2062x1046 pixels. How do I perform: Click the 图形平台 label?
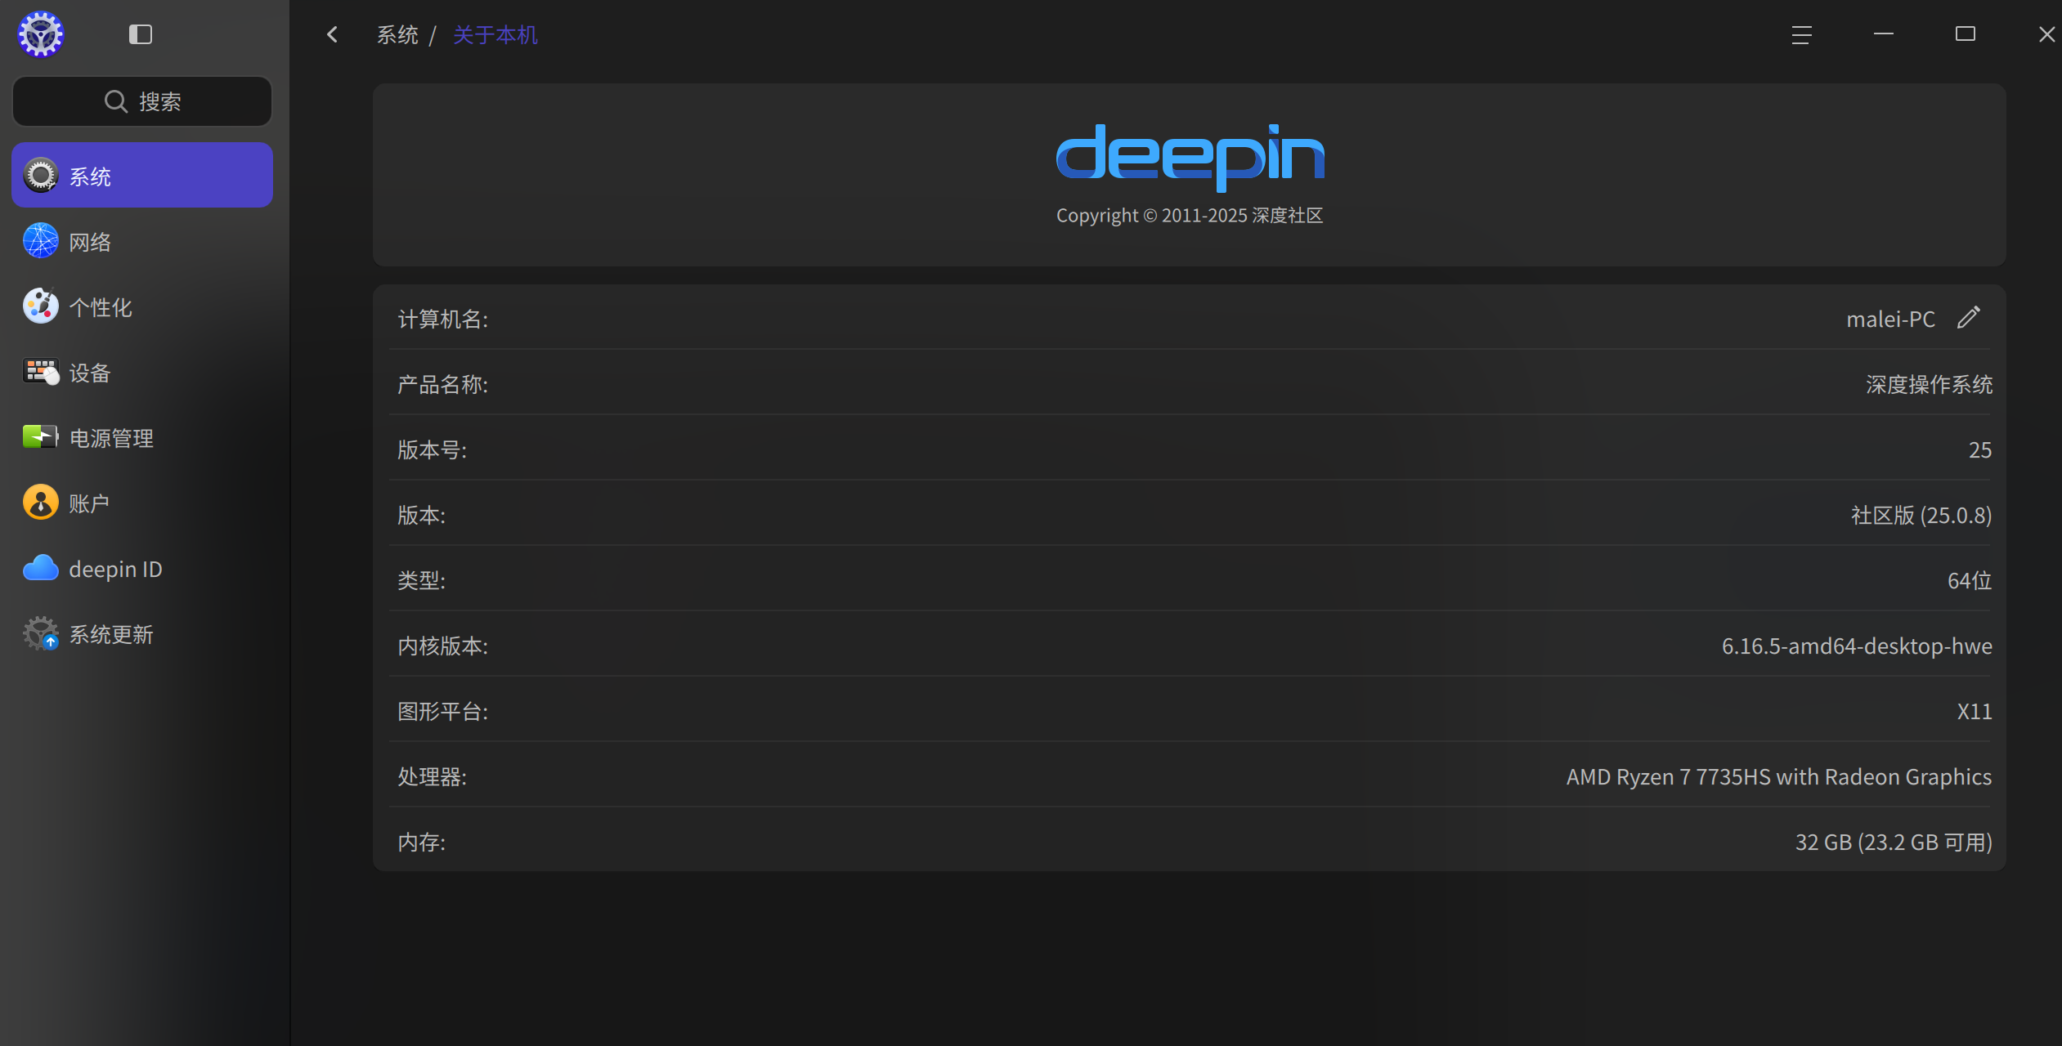[443, 711]
